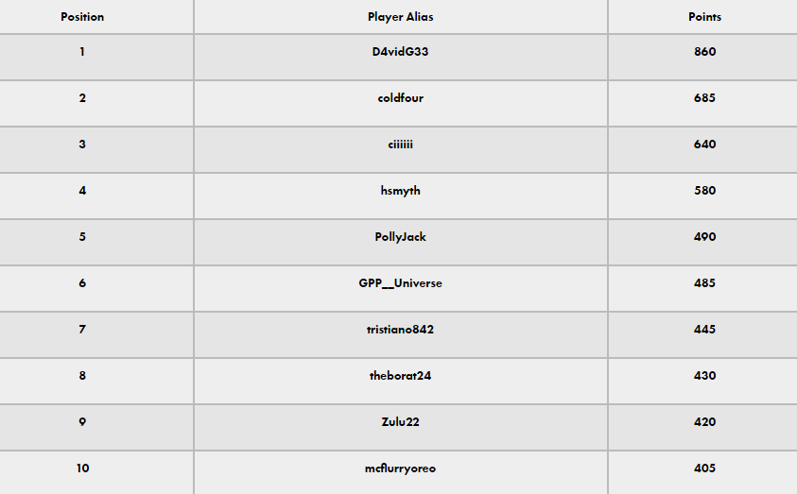Open hsmyth player entry
797x494 pixels.
(401, 191)
